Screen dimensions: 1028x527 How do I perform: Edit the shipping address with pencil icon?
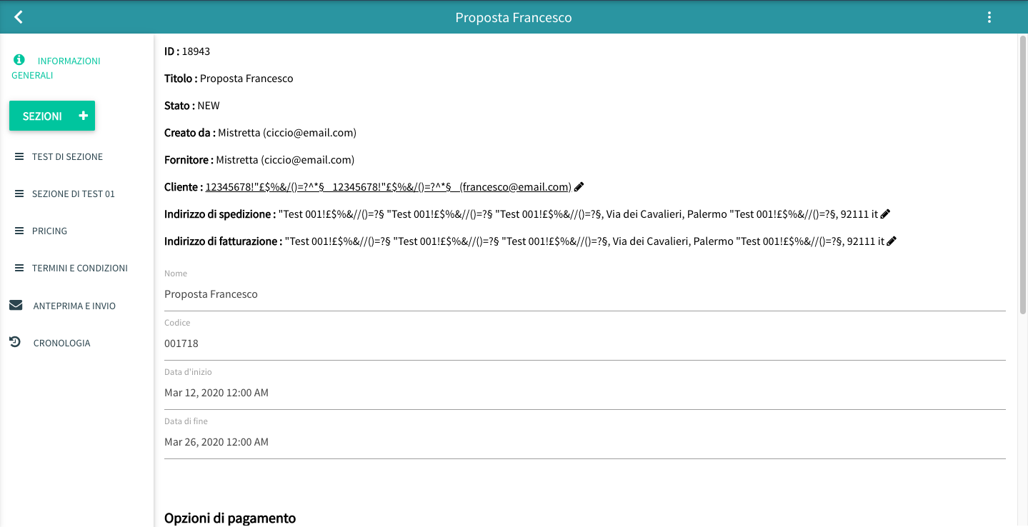(x=886, y=214)
